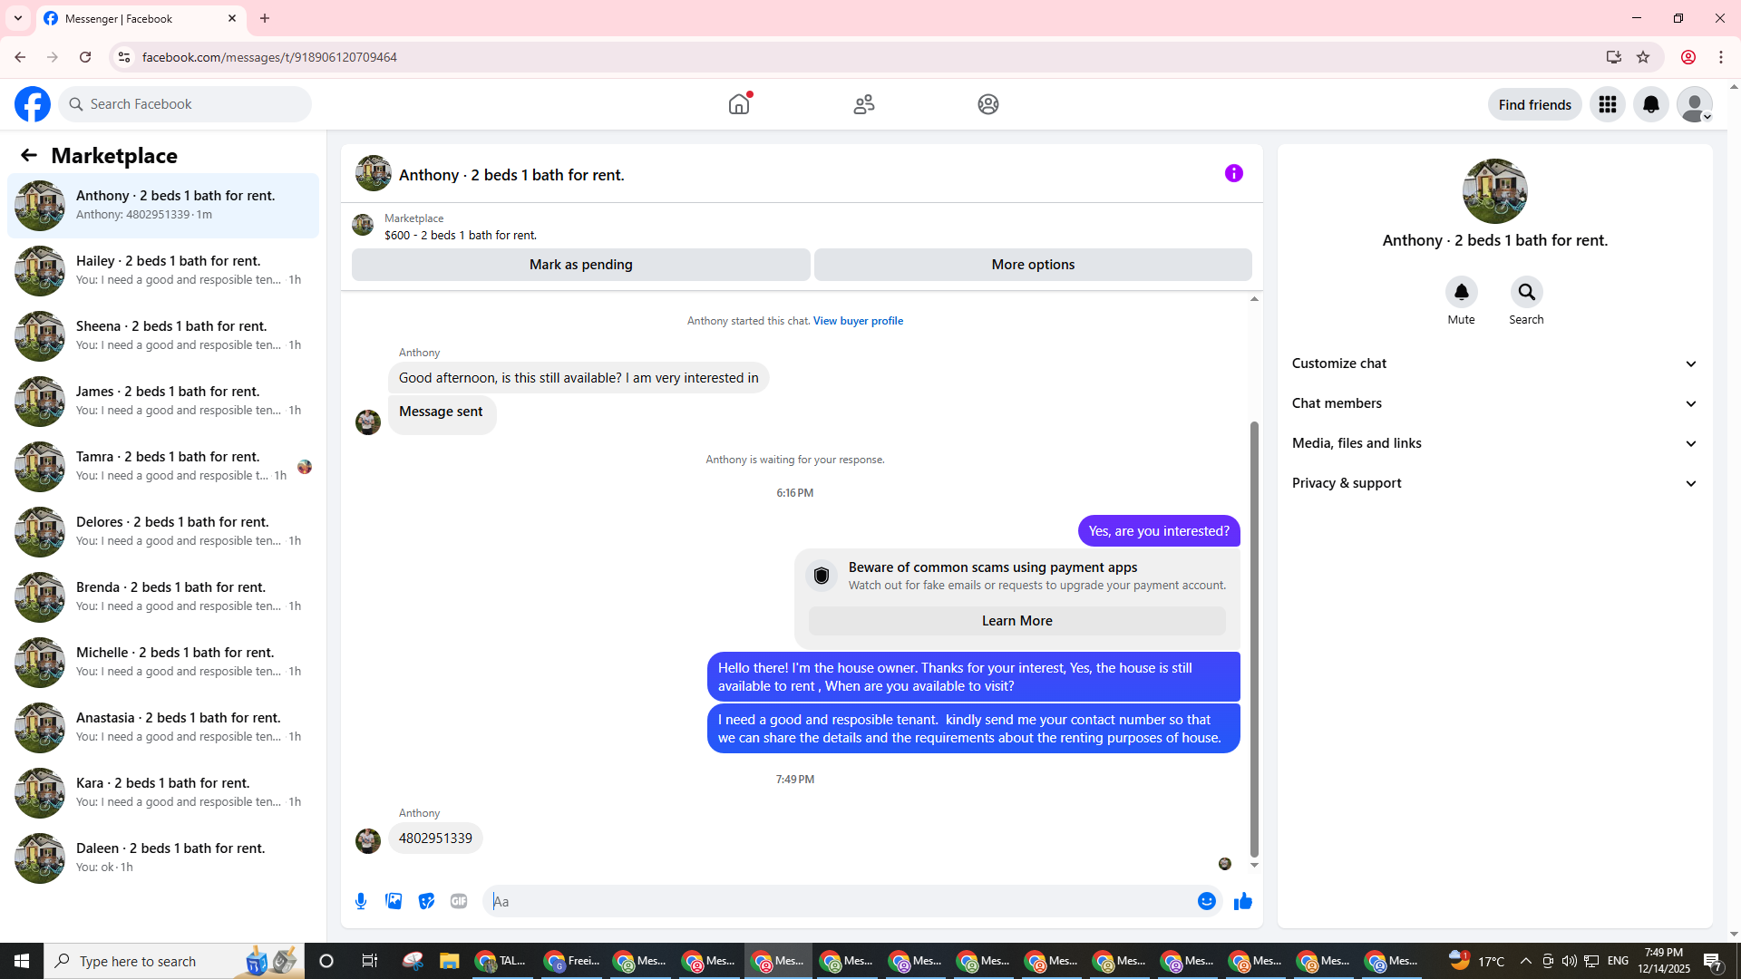The image size is (1741, 979).
Task: Mute the Anthony conversation
Action: [1461, 292]
